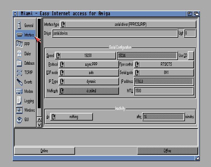
Task: Click the Online button
Action: tap(44, 151)
